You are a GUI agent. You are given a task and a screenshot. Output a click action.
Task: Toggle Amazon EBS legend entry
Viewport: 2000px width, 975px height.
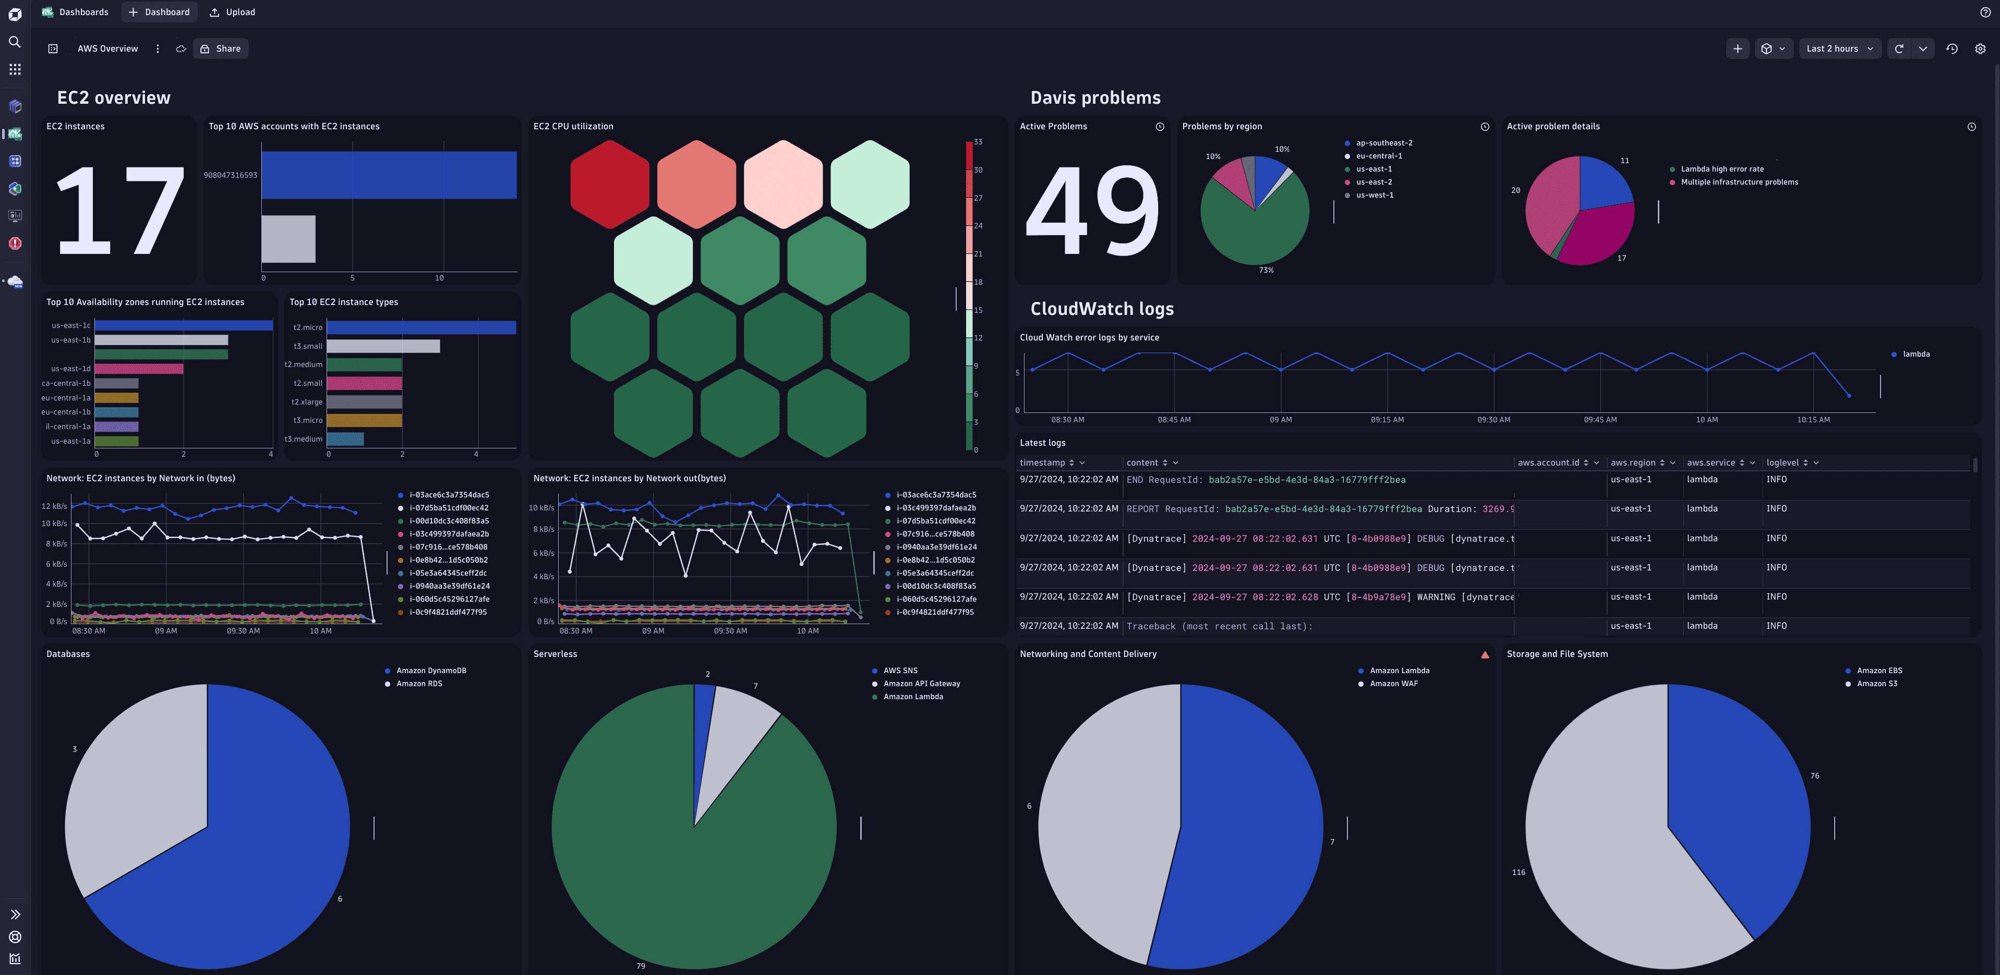point(1873,671)
